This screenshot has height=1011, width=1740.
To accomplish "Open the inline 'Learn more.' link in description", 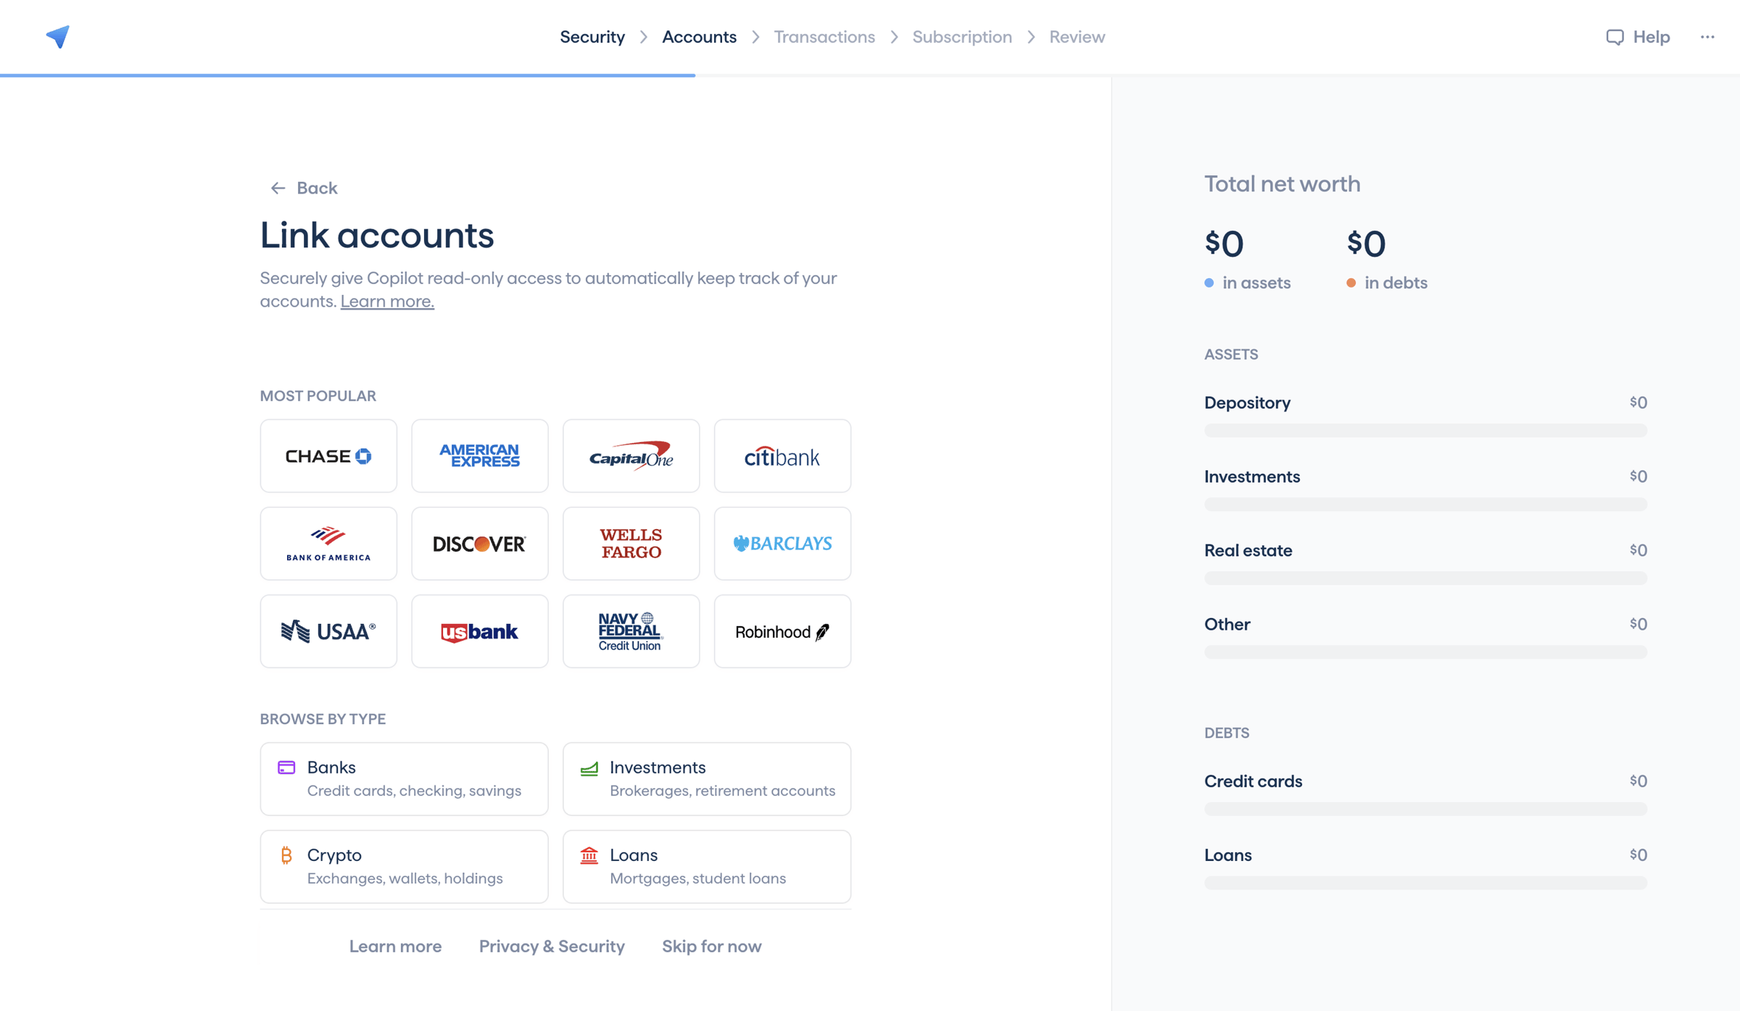I will (x=387, y=301).
